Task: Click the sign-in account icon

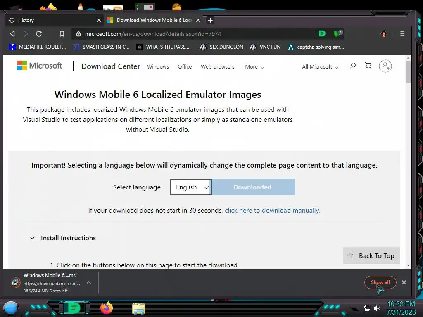Action: [385, 66]
